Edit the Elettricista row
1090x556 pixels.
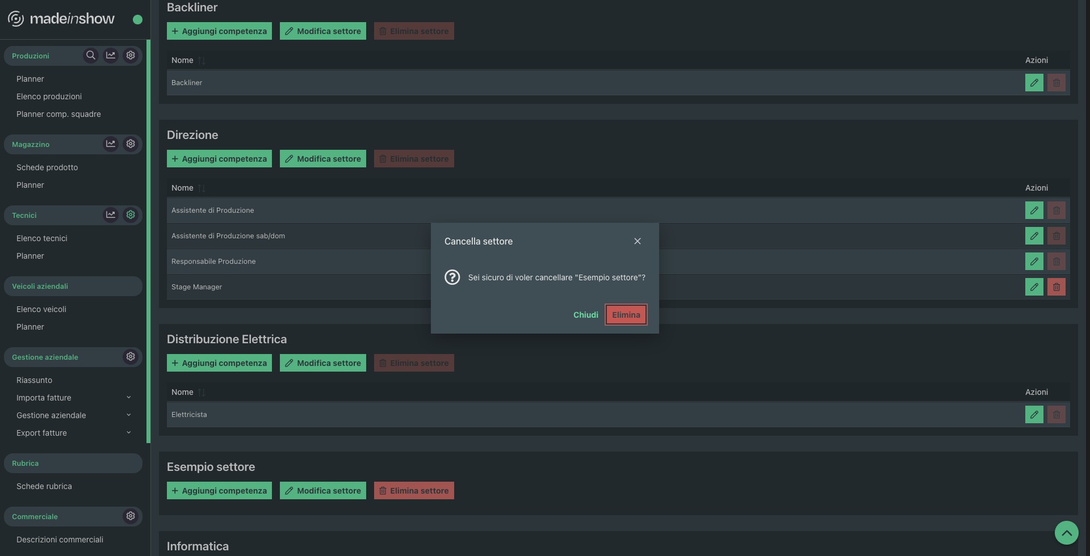tap(1034, 415)
